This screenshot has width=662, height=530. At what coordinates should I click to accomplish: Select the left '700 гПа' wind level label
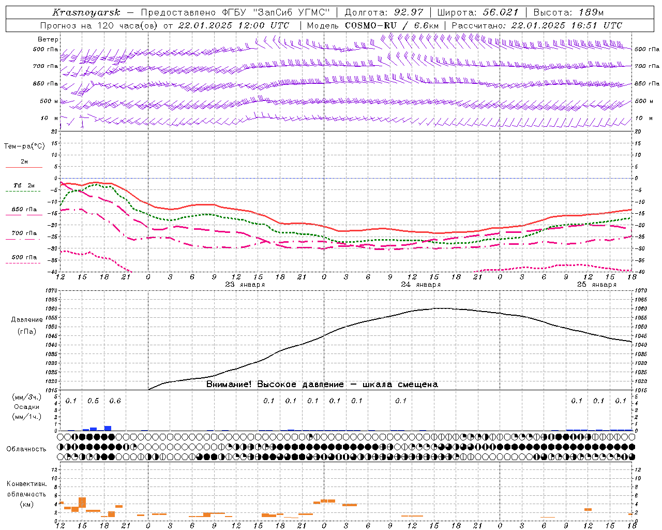46,66
